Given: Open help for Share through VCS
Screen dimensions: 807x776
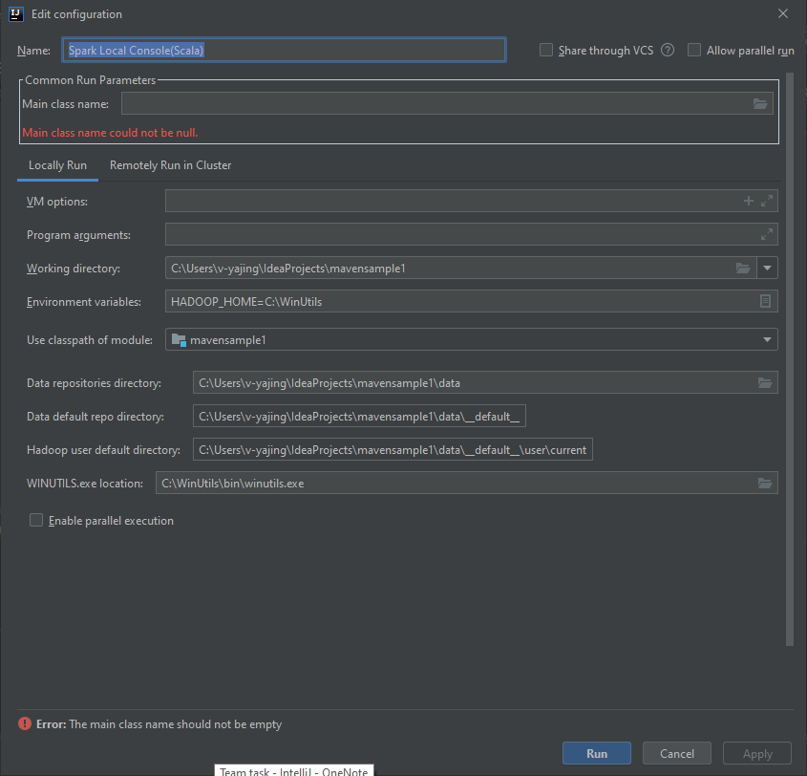Looking at the screenshot, I should pos(667,49).
